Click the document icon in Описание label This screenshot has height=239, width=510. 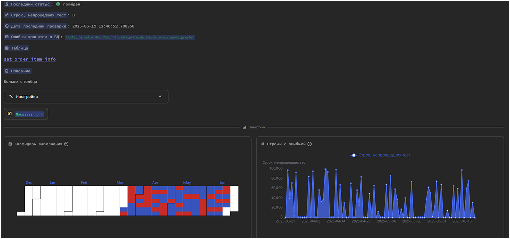tap(7, 71)
